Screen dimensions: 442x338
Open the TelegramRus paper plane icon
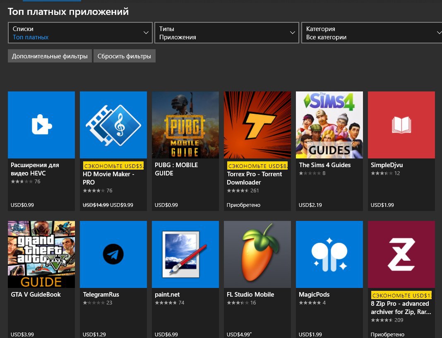[x=113, y=254]
